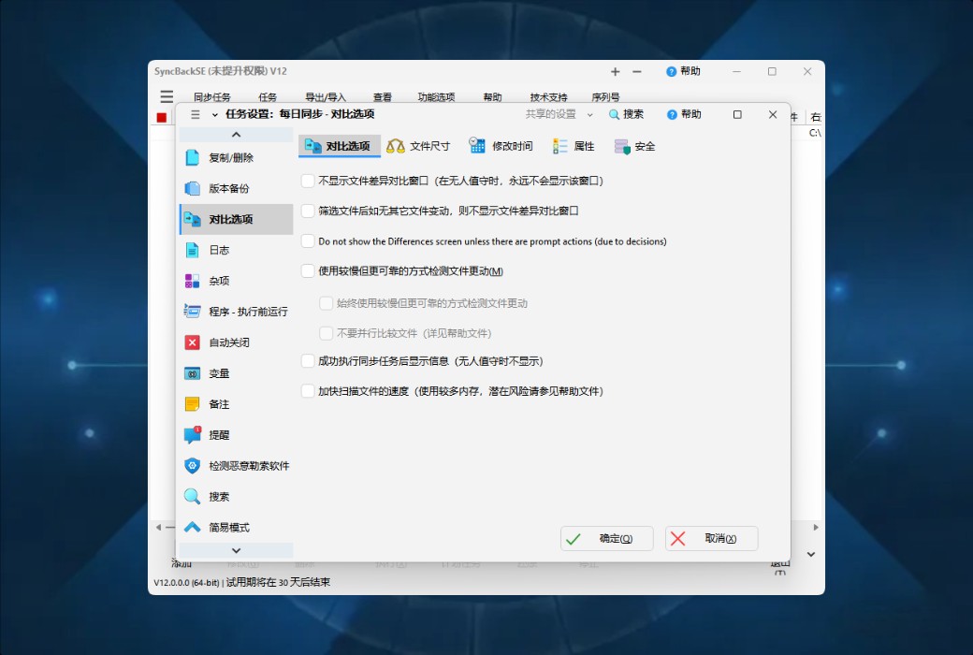Confirm settings with the 确定 button
This screenshot has width=973, height=655.
606,538
